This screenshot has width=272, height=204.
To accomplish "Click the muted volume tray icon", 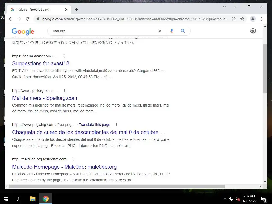I will pyautogui.click(x=237, y=199).
